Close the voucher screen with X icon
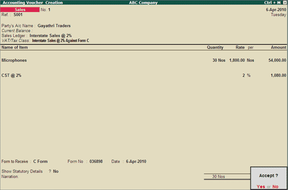Image resolution: width=288 pixels, height=190 pixels. pyautogui.click(x=285, y=3)
